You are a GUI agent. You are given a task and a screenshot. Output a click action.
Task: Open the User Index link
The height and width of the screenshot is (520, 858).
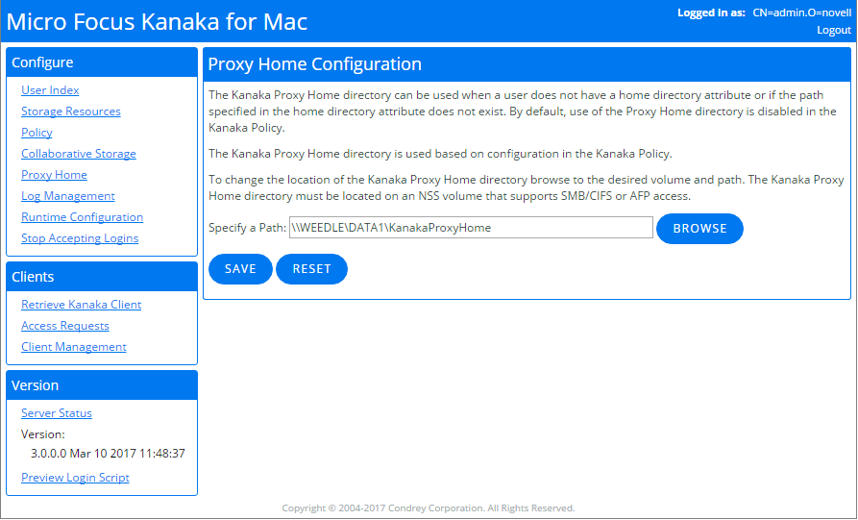(50, 90)
